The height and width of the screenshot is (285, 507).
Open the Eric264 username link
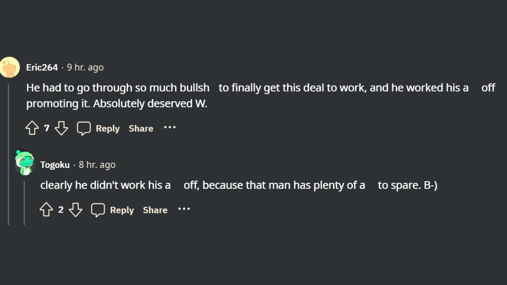point(42,68)
